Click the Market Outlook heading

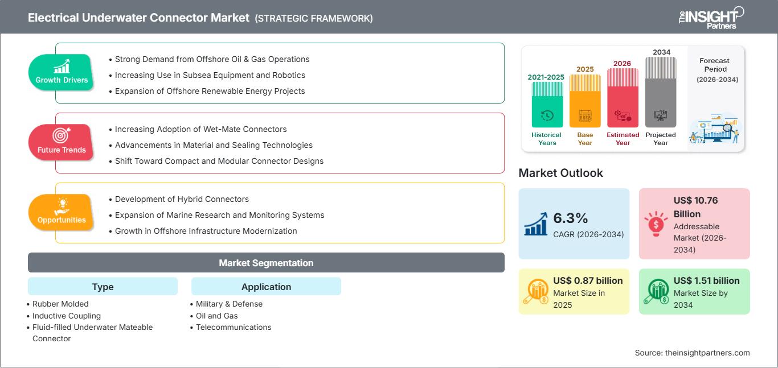point(560,173)
